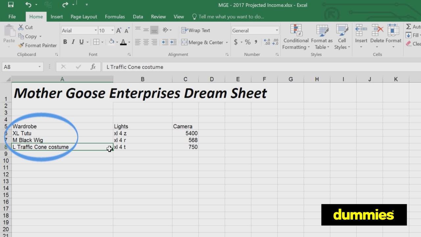Viewport: 421px width, 237px height.
Task: Click the Insert Function fx icon
Action: [x=93, y=67]
